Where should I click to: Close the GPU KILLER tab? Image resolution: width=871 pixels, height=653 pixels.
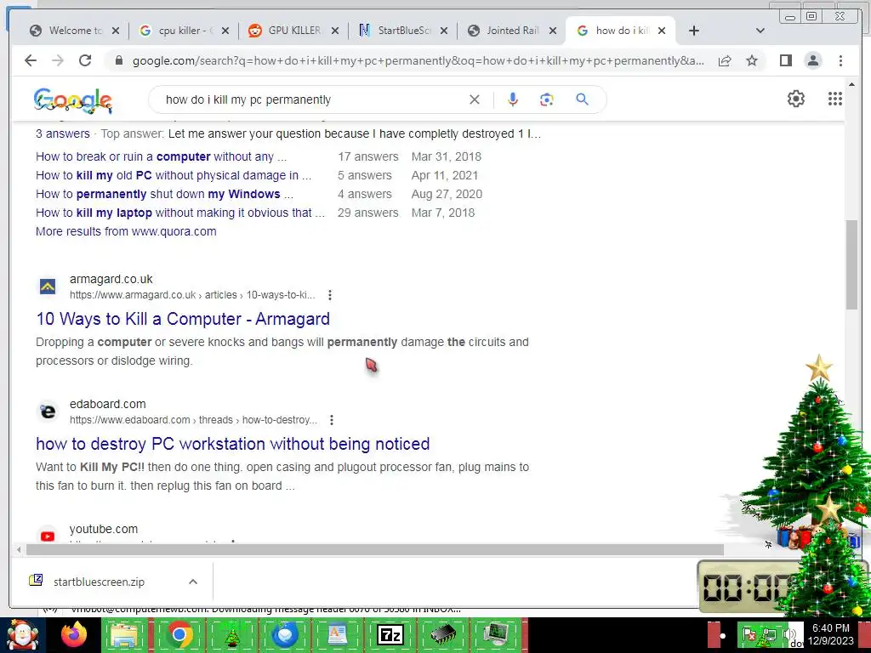point(335,31)
